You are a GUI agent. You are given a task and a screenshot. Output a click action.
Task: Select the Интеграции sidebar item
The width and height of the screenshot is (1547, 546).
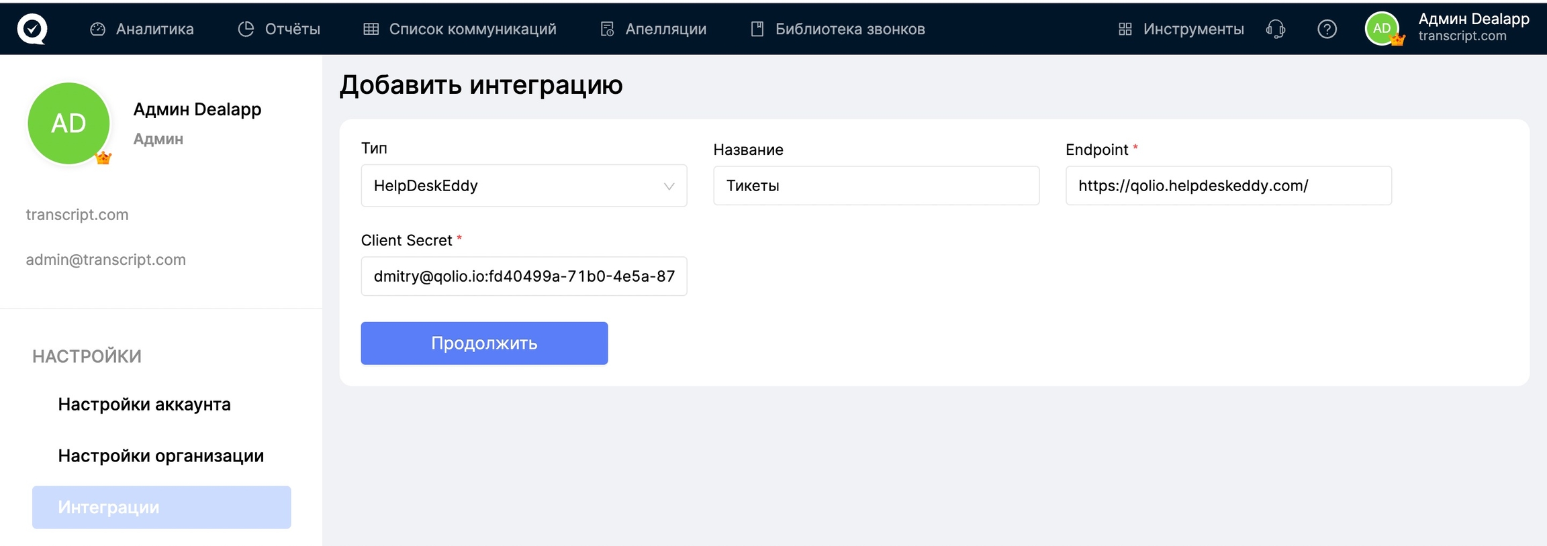click(161, 507)
